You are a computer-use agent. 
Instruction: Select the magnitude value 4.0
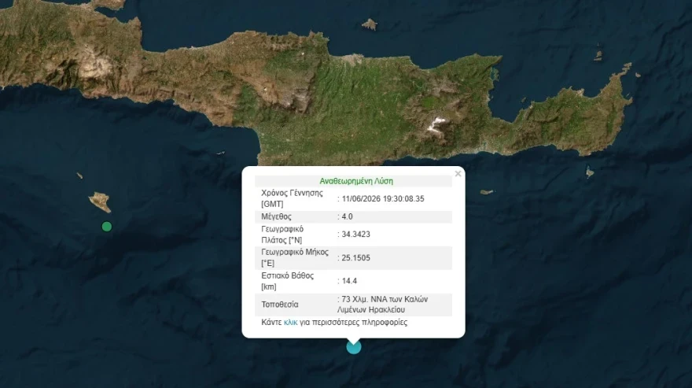pos(347,216)
